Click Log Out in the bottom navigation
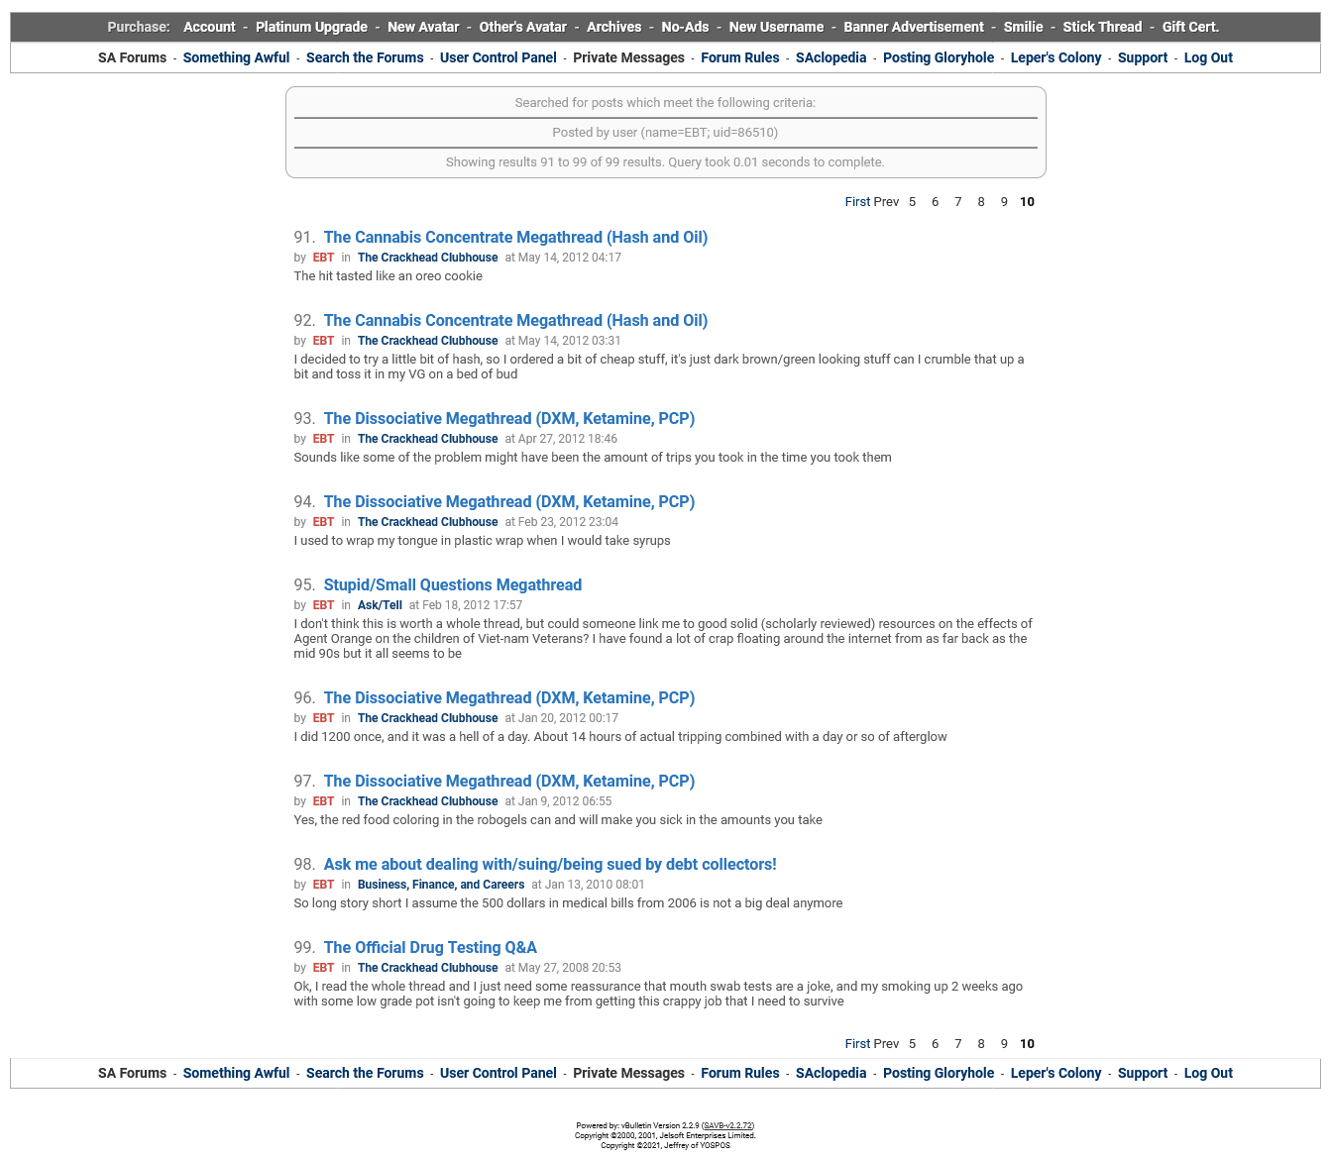The width and height of the screenshot is (1331, 1160). point(1208,1073)
